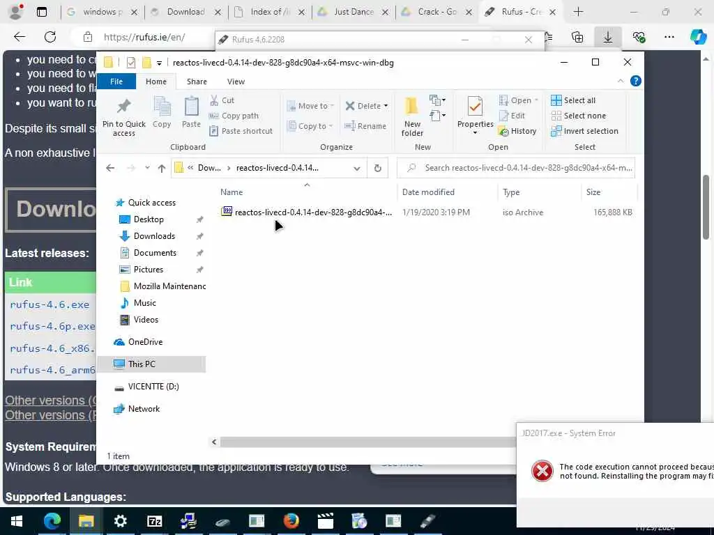This screenshot has height=535, width=714.
Task: Open Windows Start menu
Action: pos(17,521)
